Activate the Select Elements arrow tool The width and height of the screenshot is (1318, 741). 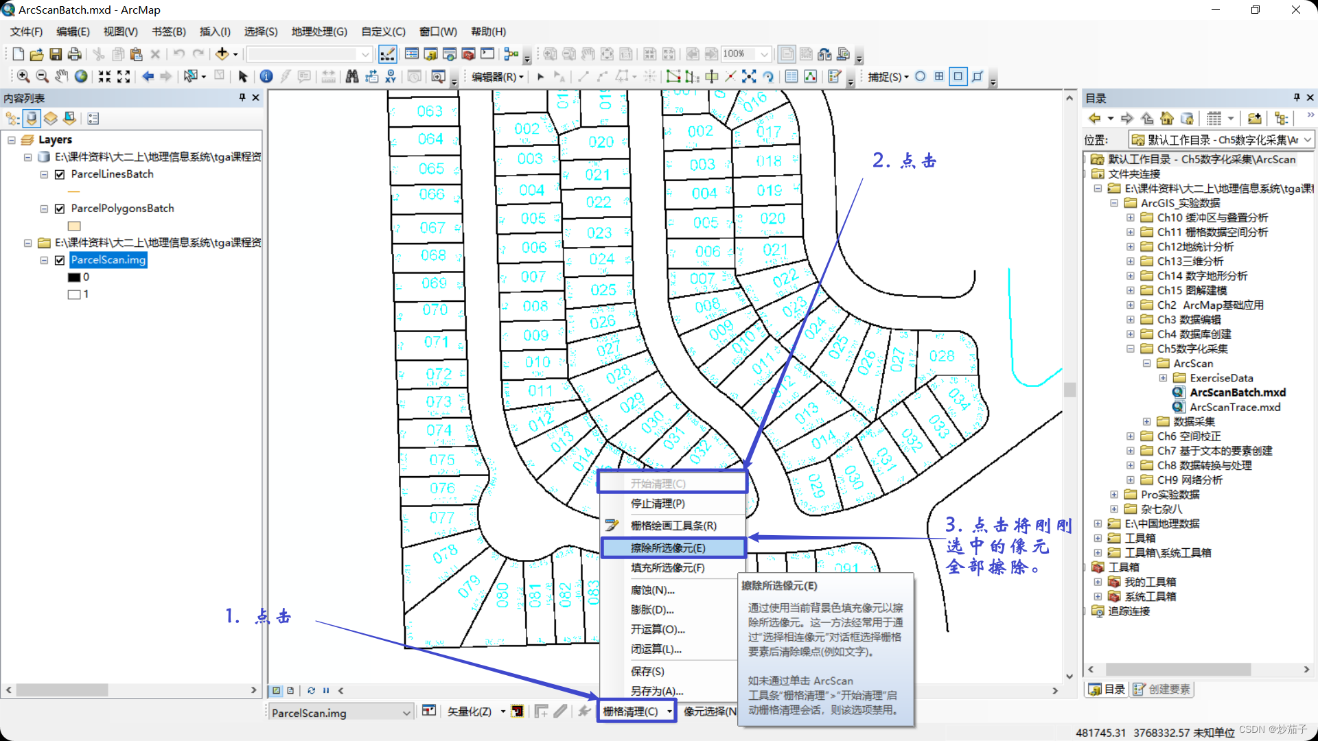tap(242, 76)
